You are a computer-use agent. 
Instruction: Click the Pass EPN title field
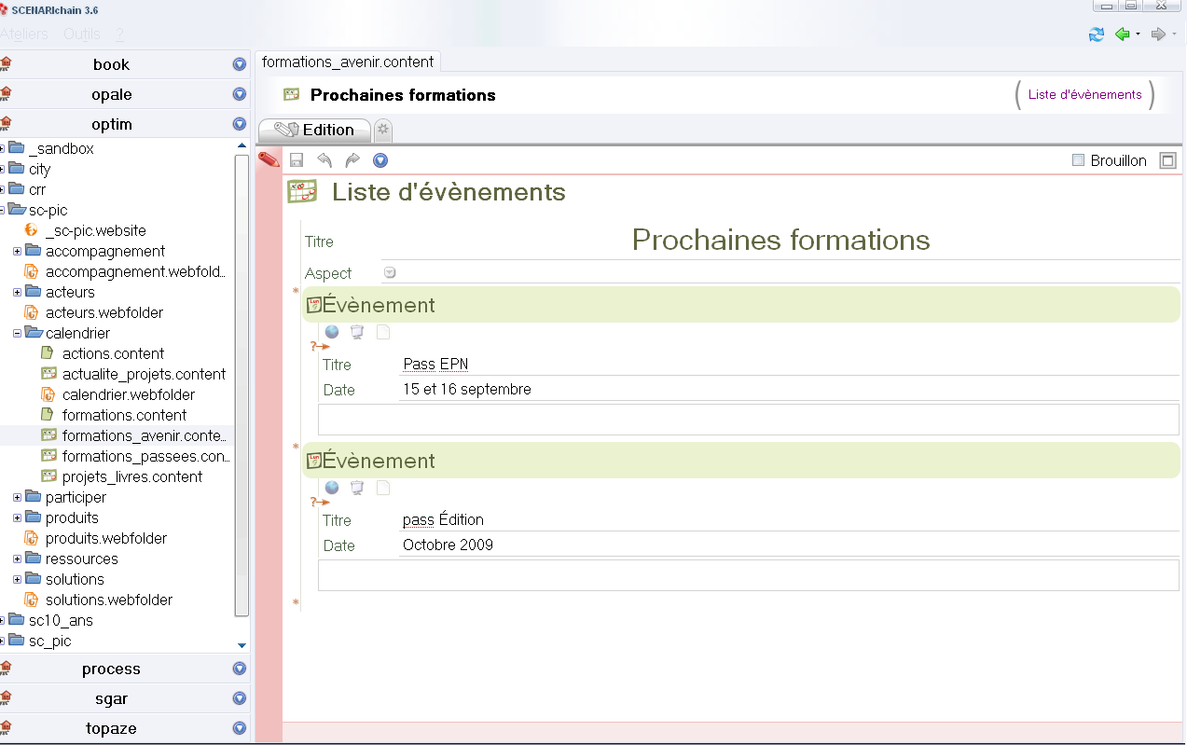[x=789, y=364]
